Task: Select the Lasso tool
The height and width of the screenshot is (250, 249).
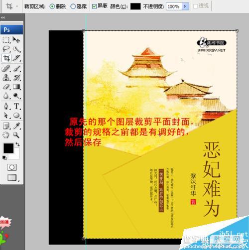Action: (6, 49)
